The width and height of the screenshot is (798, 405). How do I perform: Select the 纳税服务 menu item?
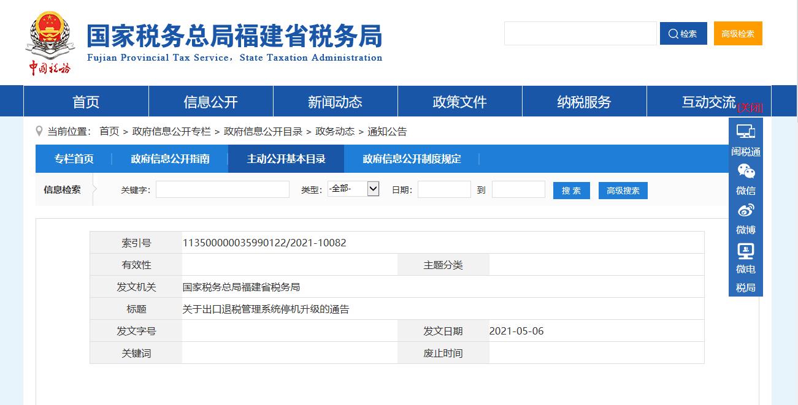tap(584, 102)
